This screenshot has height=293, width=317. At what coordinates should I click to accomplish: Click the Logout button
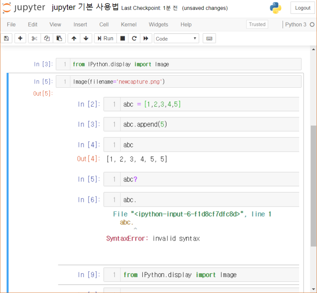coord(302,8)
